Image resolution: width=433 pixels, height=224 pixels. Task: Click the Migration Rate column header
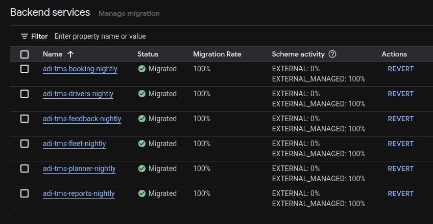point(217,54)
